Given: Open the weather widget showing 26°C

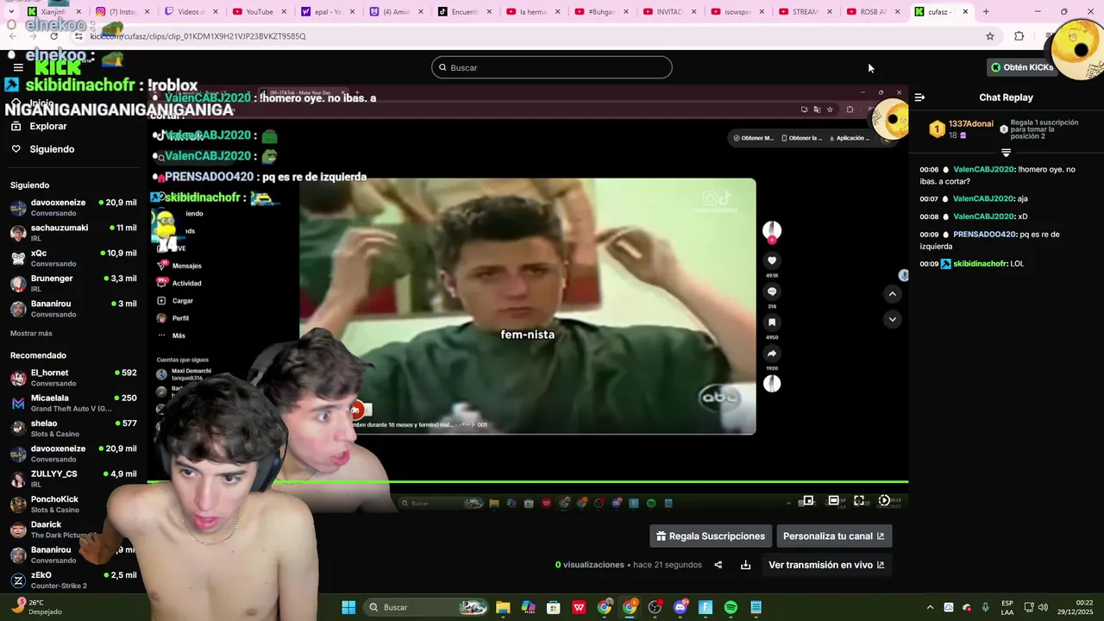Looking at the screenshot, I should [x=37, y=607].
